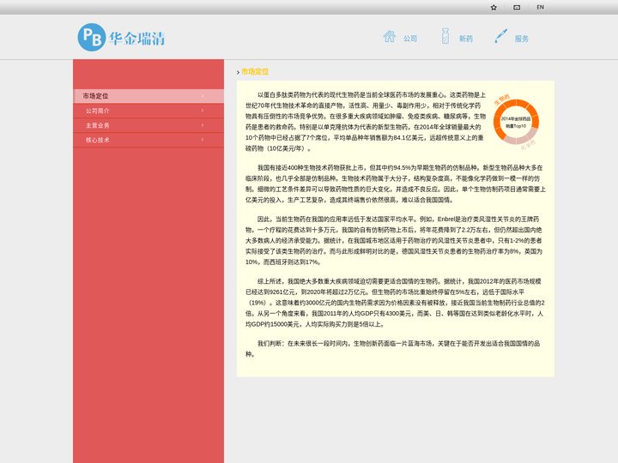Click the chevron arrow on the 主营业务 row
Screen dimensions: 618x463
[203, 125]
